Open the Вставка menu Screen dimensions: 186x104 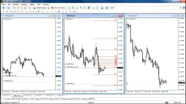[16, 4]
